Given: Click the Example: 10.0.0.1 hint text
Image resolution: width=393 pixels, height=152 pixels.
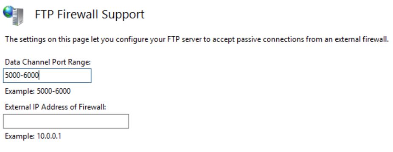Looking at the screenshot, I should (33, 136).
